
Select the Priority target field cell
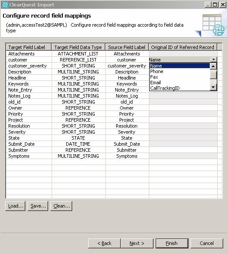[x=29, y=114]
